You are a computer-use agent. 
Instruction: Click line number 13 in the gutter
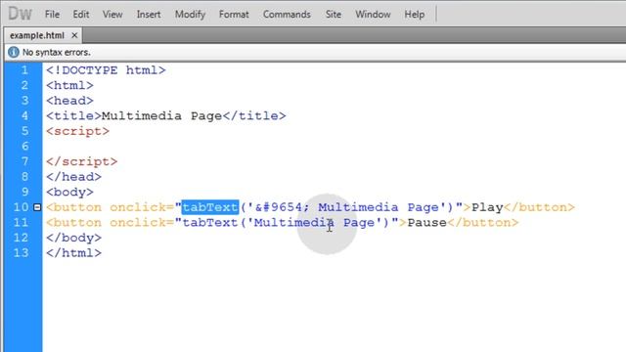tap(21, 252)
